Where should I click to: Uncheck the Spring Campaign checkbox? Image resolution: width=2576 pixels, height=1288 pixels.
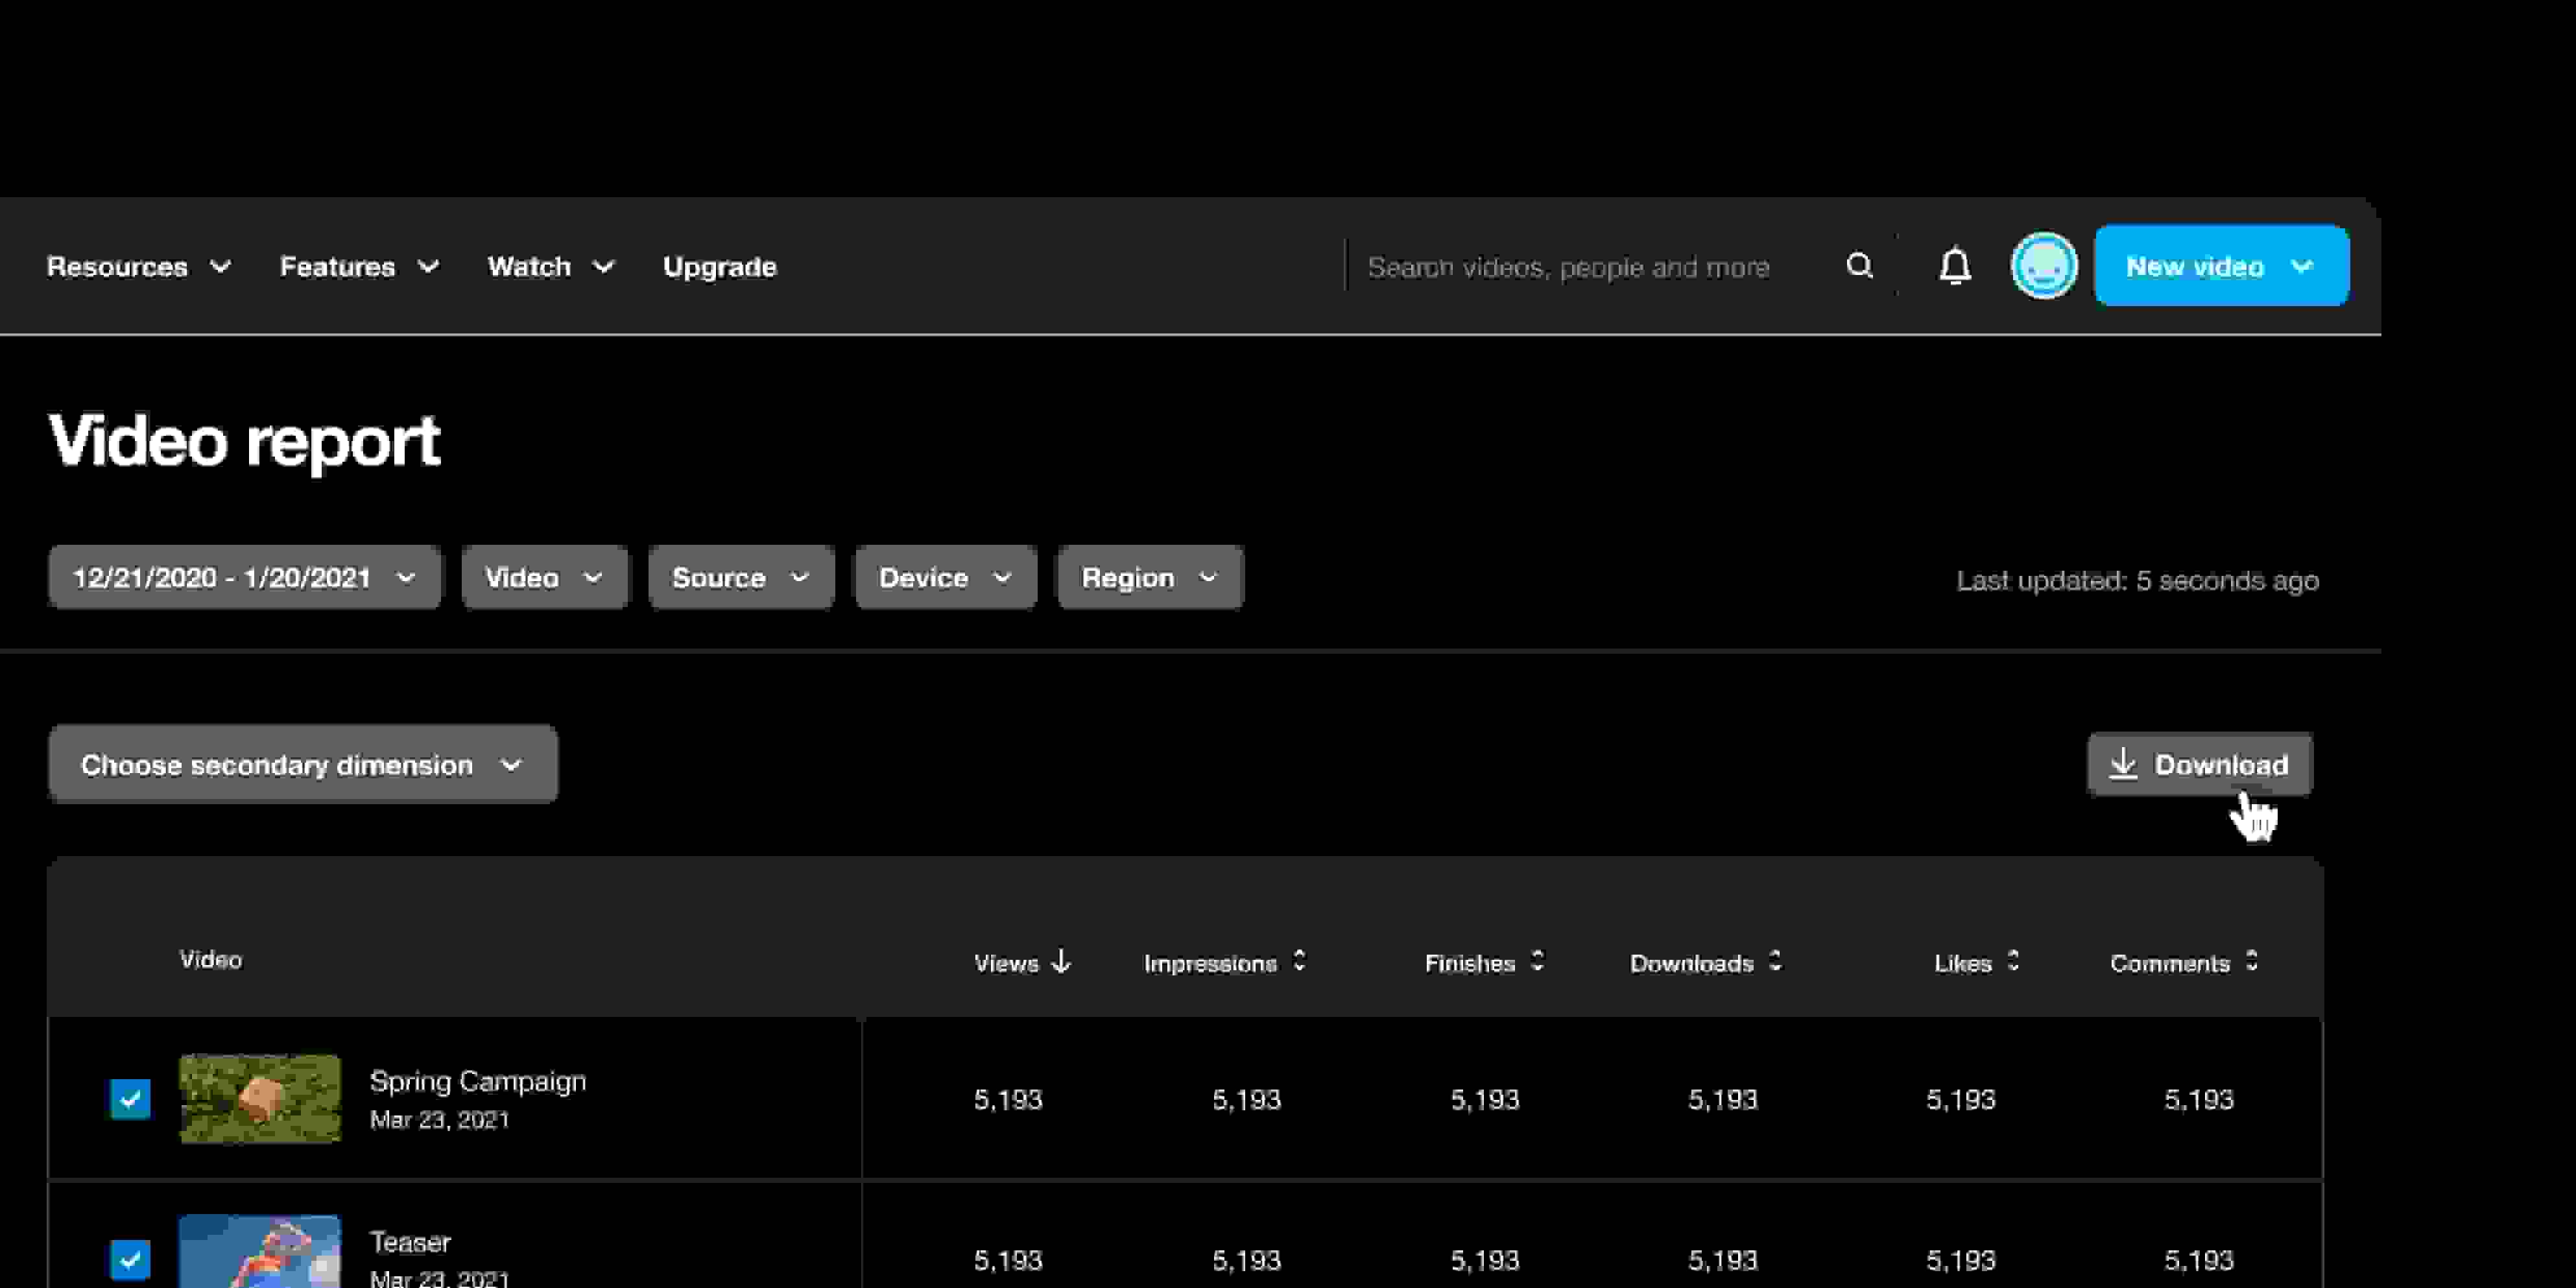point(130,1099)
